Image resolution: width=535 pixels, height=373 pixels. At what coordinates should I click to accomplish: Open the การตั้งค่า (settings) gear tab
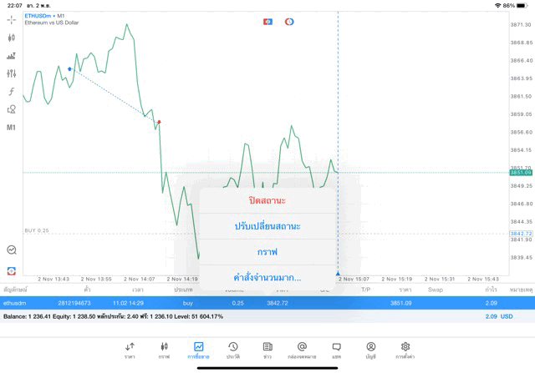pyautogui.click(x=405, y=350)
